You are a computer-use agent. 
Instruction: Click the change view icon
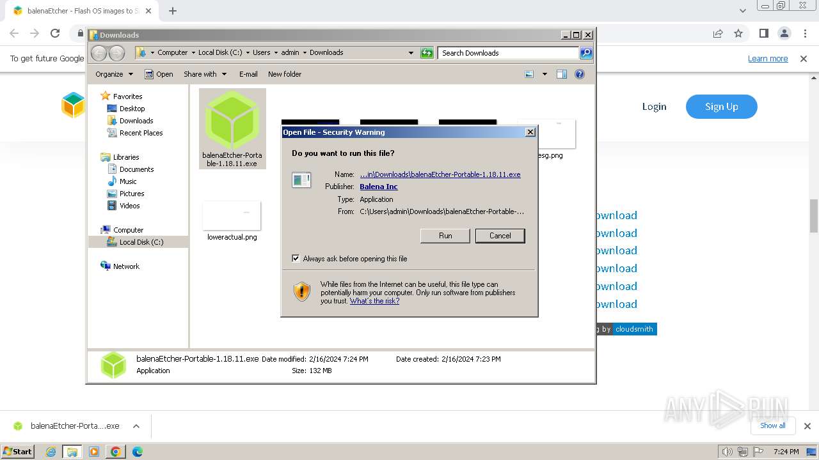coord(529,74)
